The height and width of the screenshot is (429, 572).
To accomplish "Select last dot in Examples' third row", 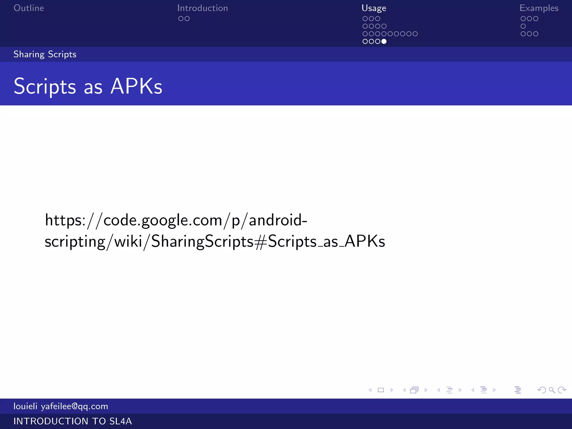I will [536, 34].
